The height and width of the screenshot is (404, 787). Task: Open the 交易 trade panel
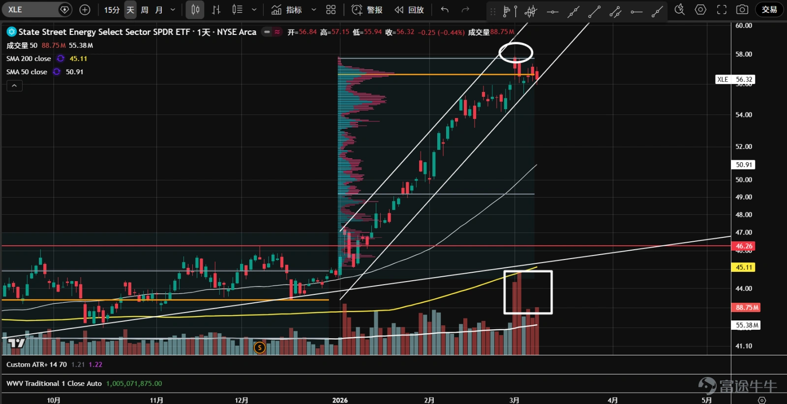point(769,10)
